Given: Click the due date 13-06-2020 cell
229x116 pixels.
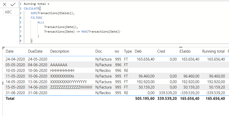Looking at the screenshot, I should tap(37, 82).
